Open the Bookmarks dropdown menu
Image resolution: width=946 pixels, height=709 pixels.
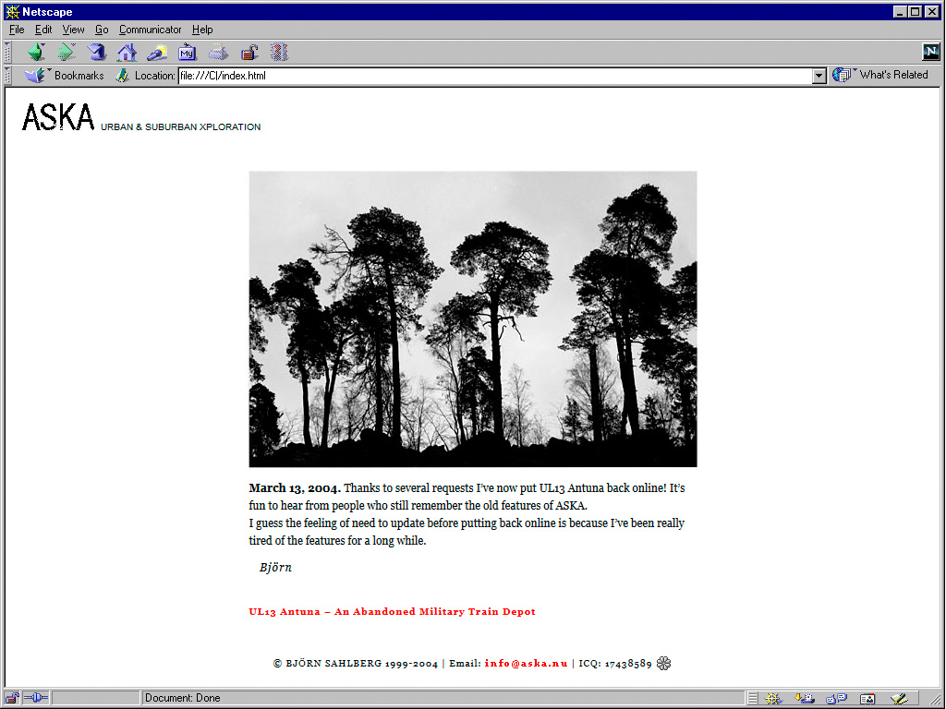click(x=65, y=76)
